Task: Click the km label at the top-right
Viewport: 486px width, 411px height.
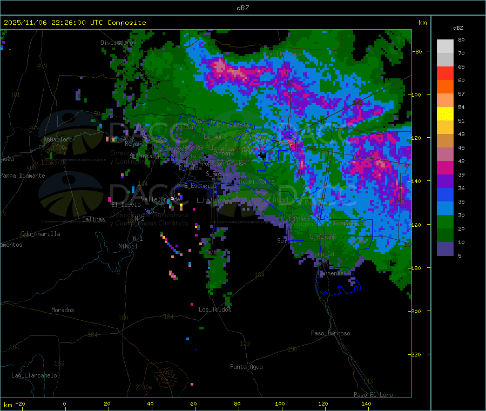Action: (422, 23)
